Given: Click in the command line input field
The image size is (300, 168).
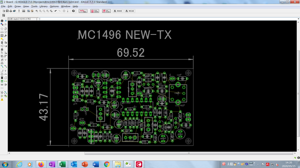Looking at the screenshot, I should (168, 19).
